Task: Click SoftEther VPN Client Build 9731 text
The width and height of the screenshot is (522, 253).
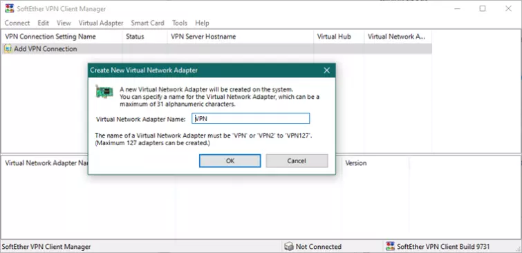Action: pos(443,247)
